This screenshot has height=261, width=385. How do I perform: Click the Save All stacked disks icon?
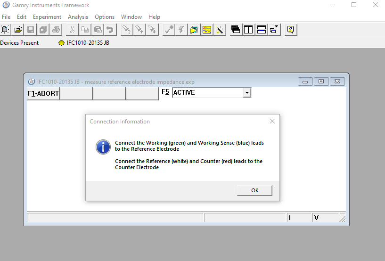pos(43,30)
